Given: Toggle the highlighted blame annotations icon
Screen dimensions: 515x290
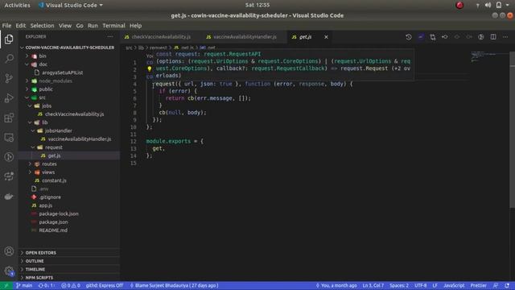Looking at the screenshot, I should (x=421, y=37).
